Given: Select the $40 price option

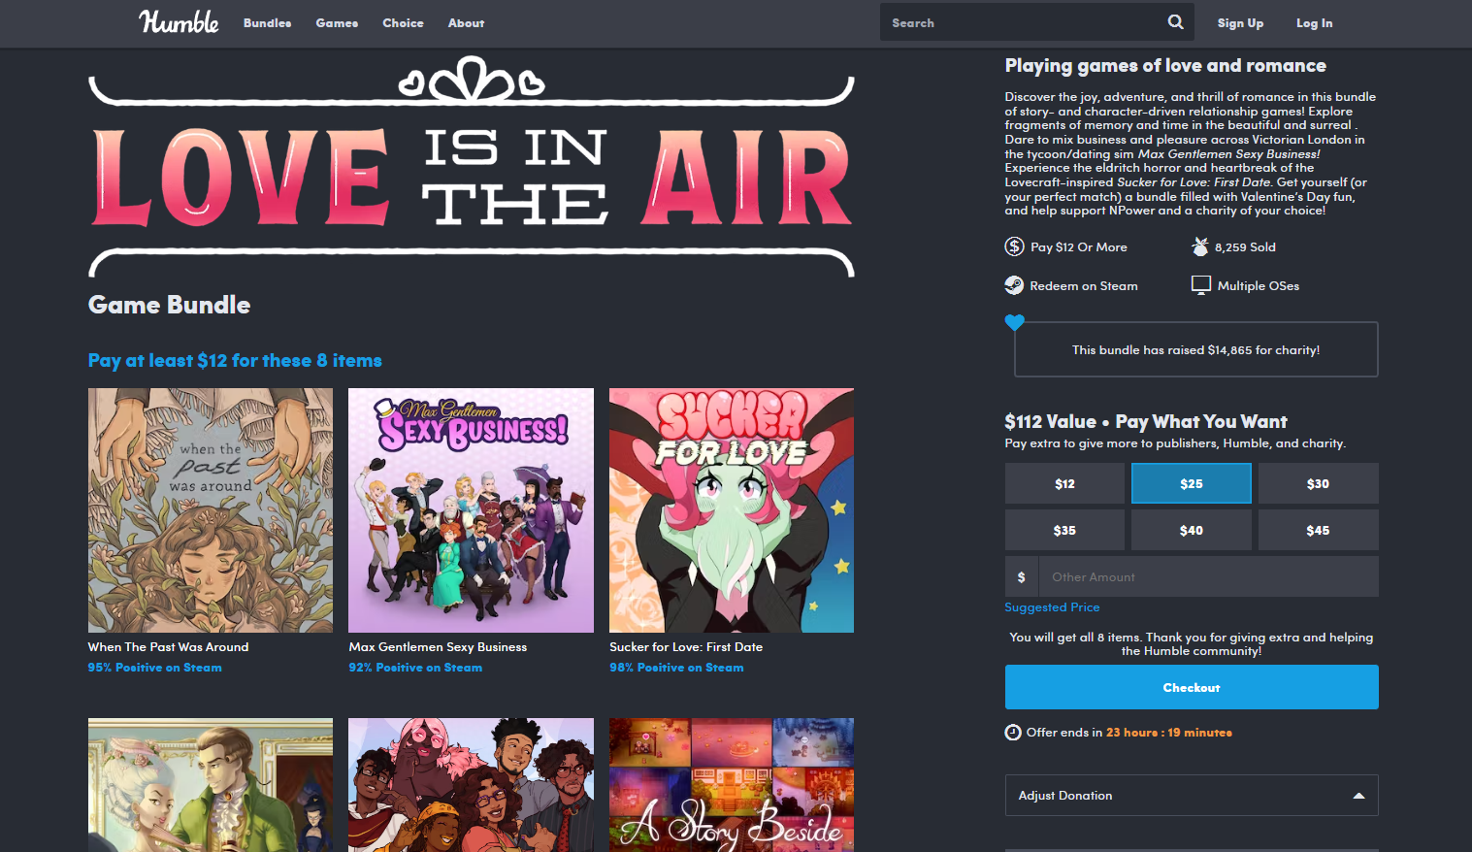Looking at the screenshot, I should 1192,530.
